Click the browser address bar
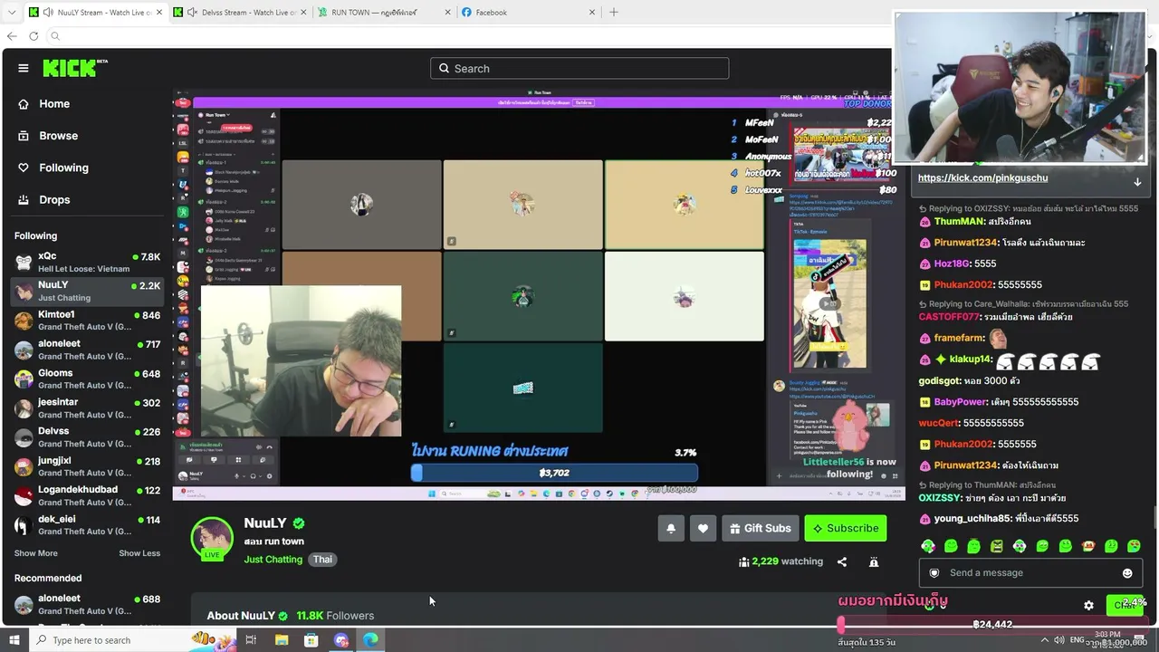The width and height of the screenshot is (1159, 652). 471,36
